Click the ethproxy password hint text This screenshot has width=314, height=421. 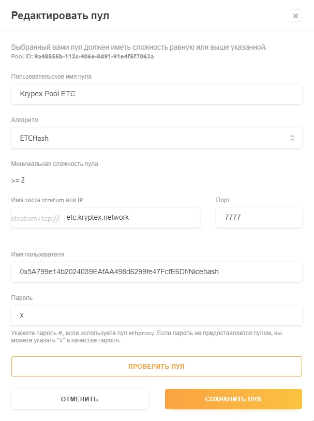point(150,337)
